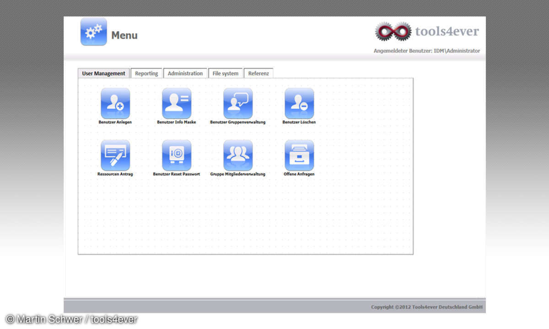Click the Benutzer Löschen label
This screenshot has width=549, height=329.
299,122
